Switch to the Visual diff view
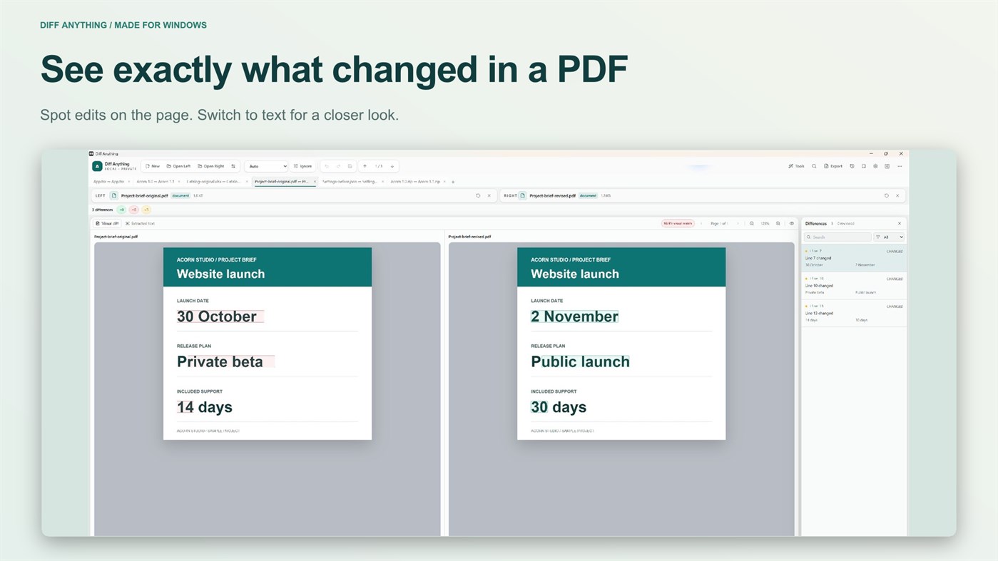 coord(107,223)
